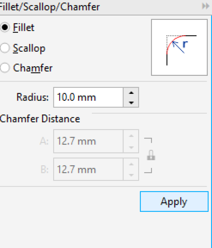Click the down arrow for Chamfer distance B

(x=131, y=175)
